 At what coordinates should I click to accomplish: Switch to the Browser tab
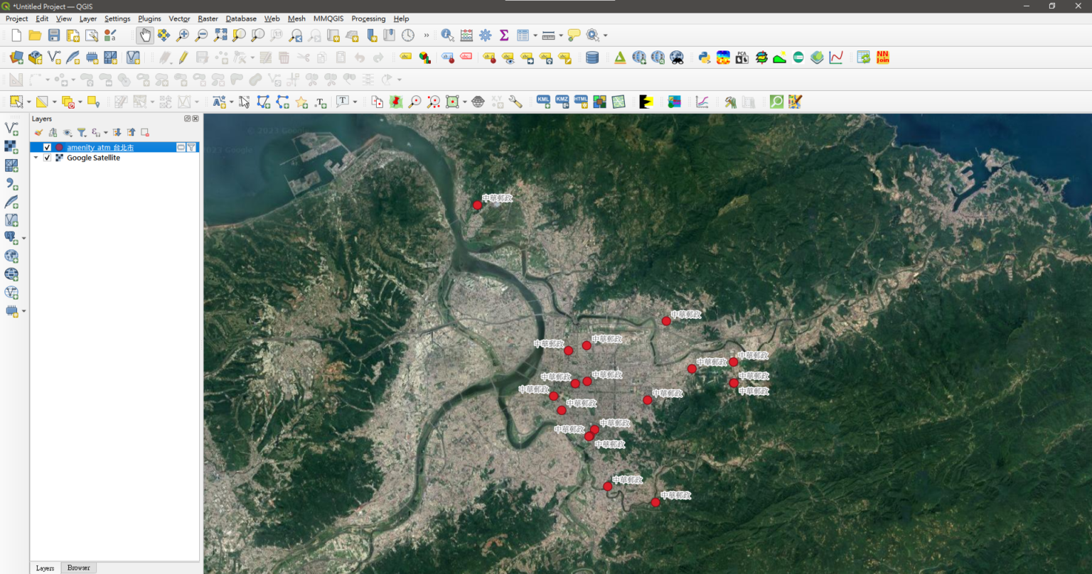[78, 568]
